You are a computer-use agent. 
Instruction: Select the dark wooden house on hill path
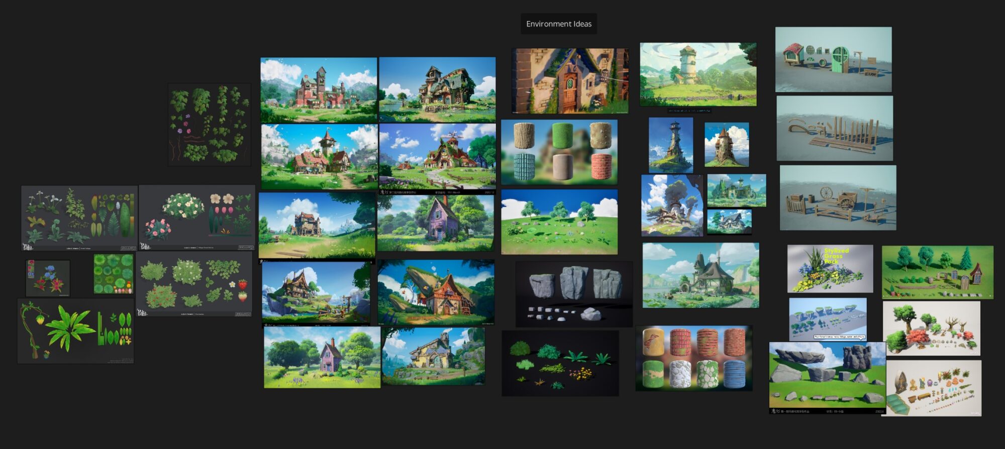pos(317,226)
